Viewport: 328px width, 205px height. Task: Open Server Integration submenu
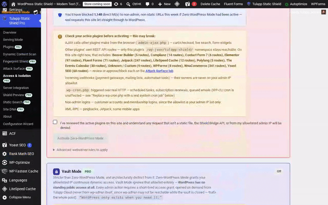(16, 88)
